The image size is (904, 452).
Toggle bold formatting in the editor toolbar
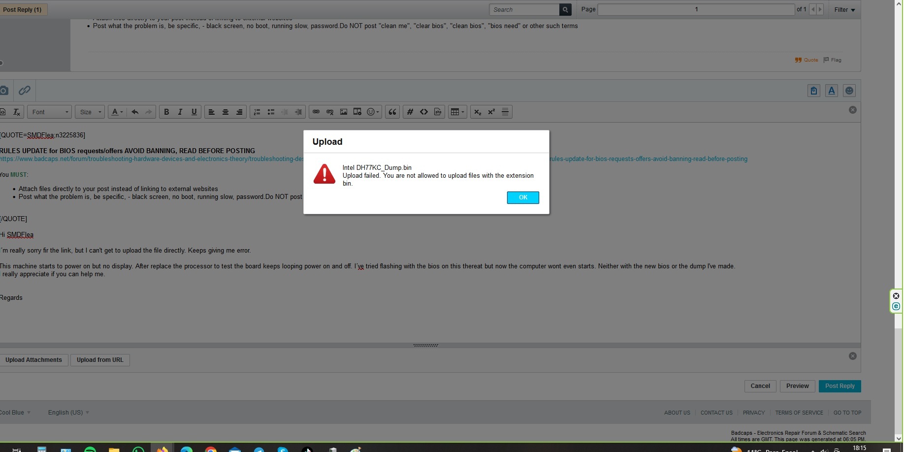pyautogui.click(x=166, y=112)
